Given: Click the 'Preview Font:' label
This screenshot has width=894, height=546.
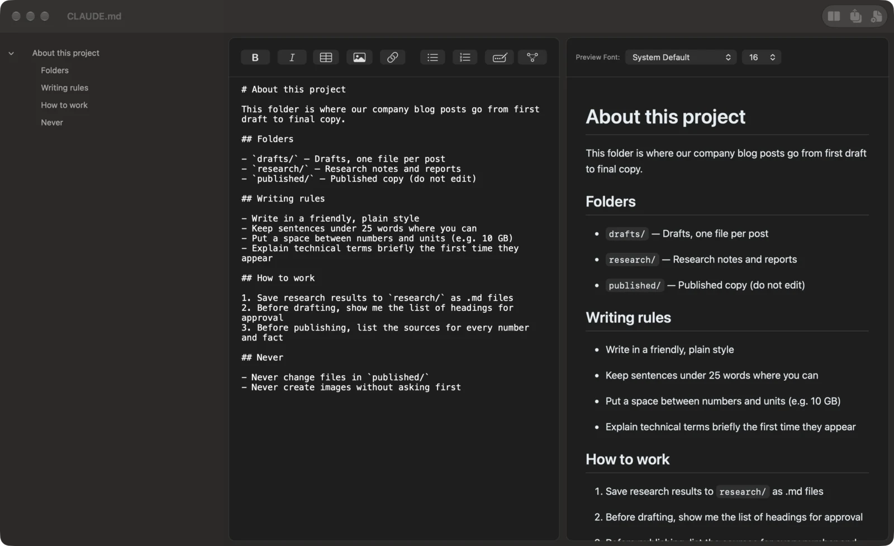Looking at the screenshot, I should click(x=597, y=58).
